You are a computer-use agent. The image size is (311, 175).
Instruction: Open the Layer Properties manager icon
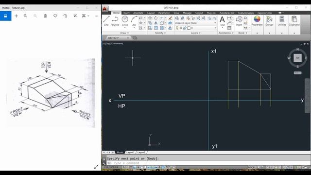[177, 18]
